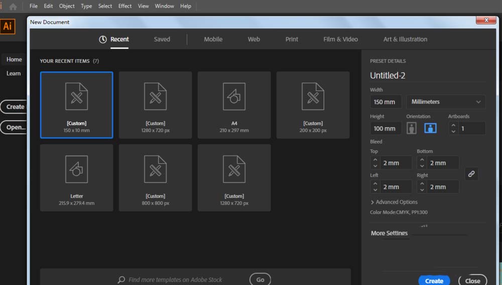This screenshot has width=502, height=285.
Task: Click the Artboards number field
Action: point(471,129)
